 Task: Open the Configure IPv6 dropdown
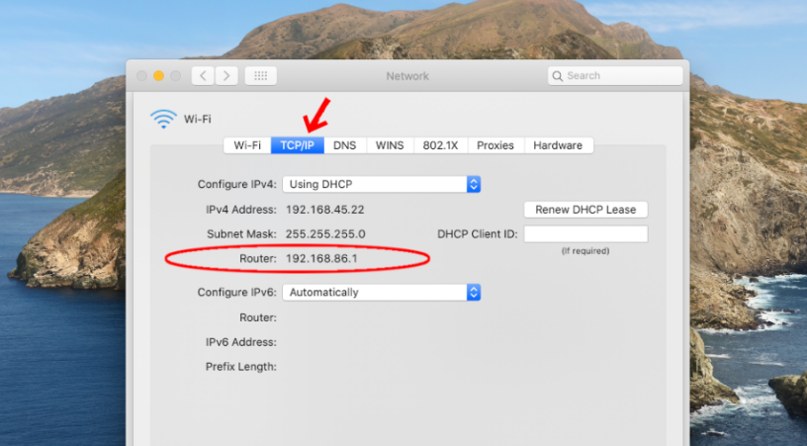coord(382,292)
